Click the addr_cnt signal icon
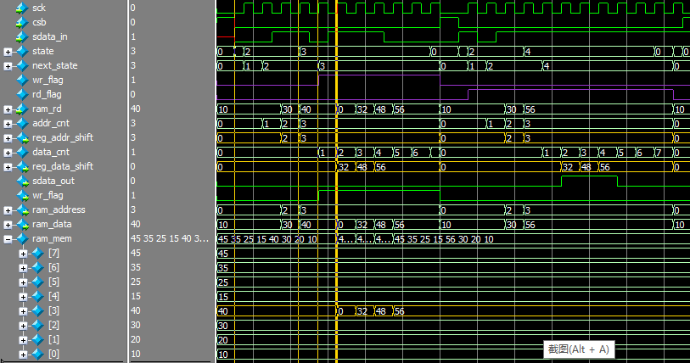690x363 pixels. tap(22, 124)
